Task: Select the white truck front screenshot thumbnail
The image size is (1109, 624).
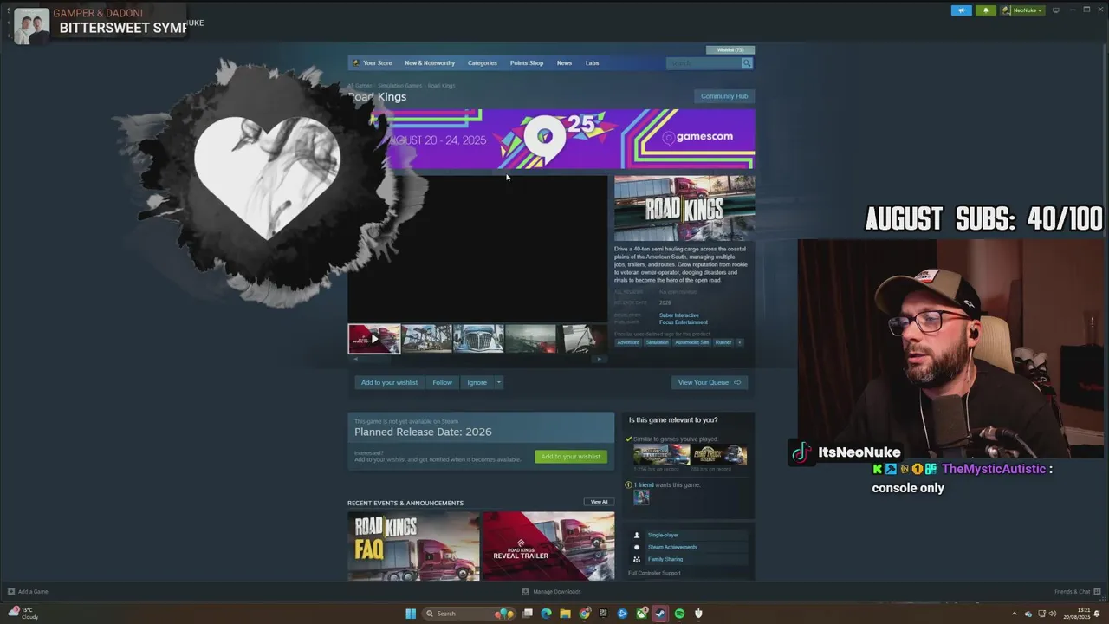Action: click(478, 339)
